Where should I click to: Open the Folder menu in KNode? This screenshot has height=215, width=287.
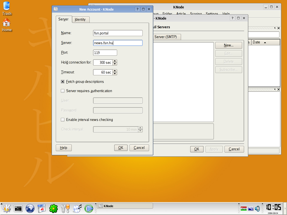(x=167, y=13)
